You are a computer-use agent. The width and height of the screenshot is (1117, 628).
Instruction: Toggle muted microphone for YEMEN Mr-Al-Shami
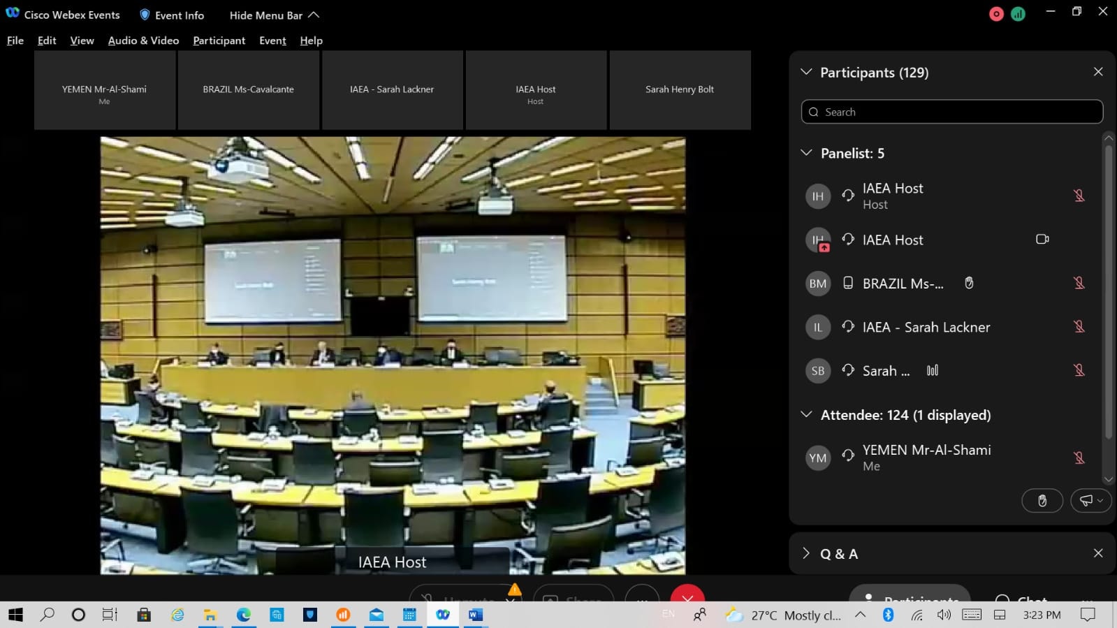pos(1079,458)
